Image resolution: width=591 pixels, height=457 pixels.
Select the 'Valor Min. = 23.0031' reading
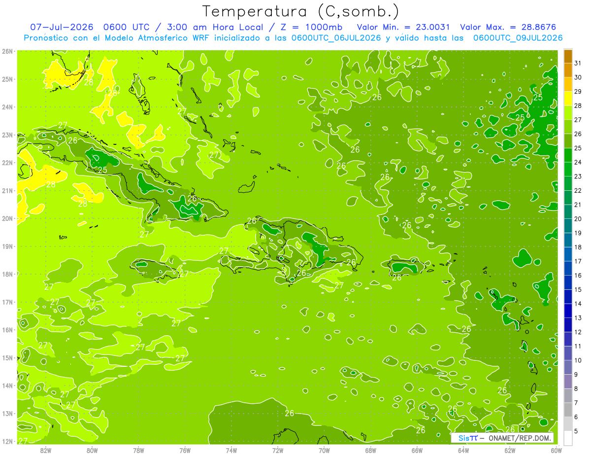[403, 27]
